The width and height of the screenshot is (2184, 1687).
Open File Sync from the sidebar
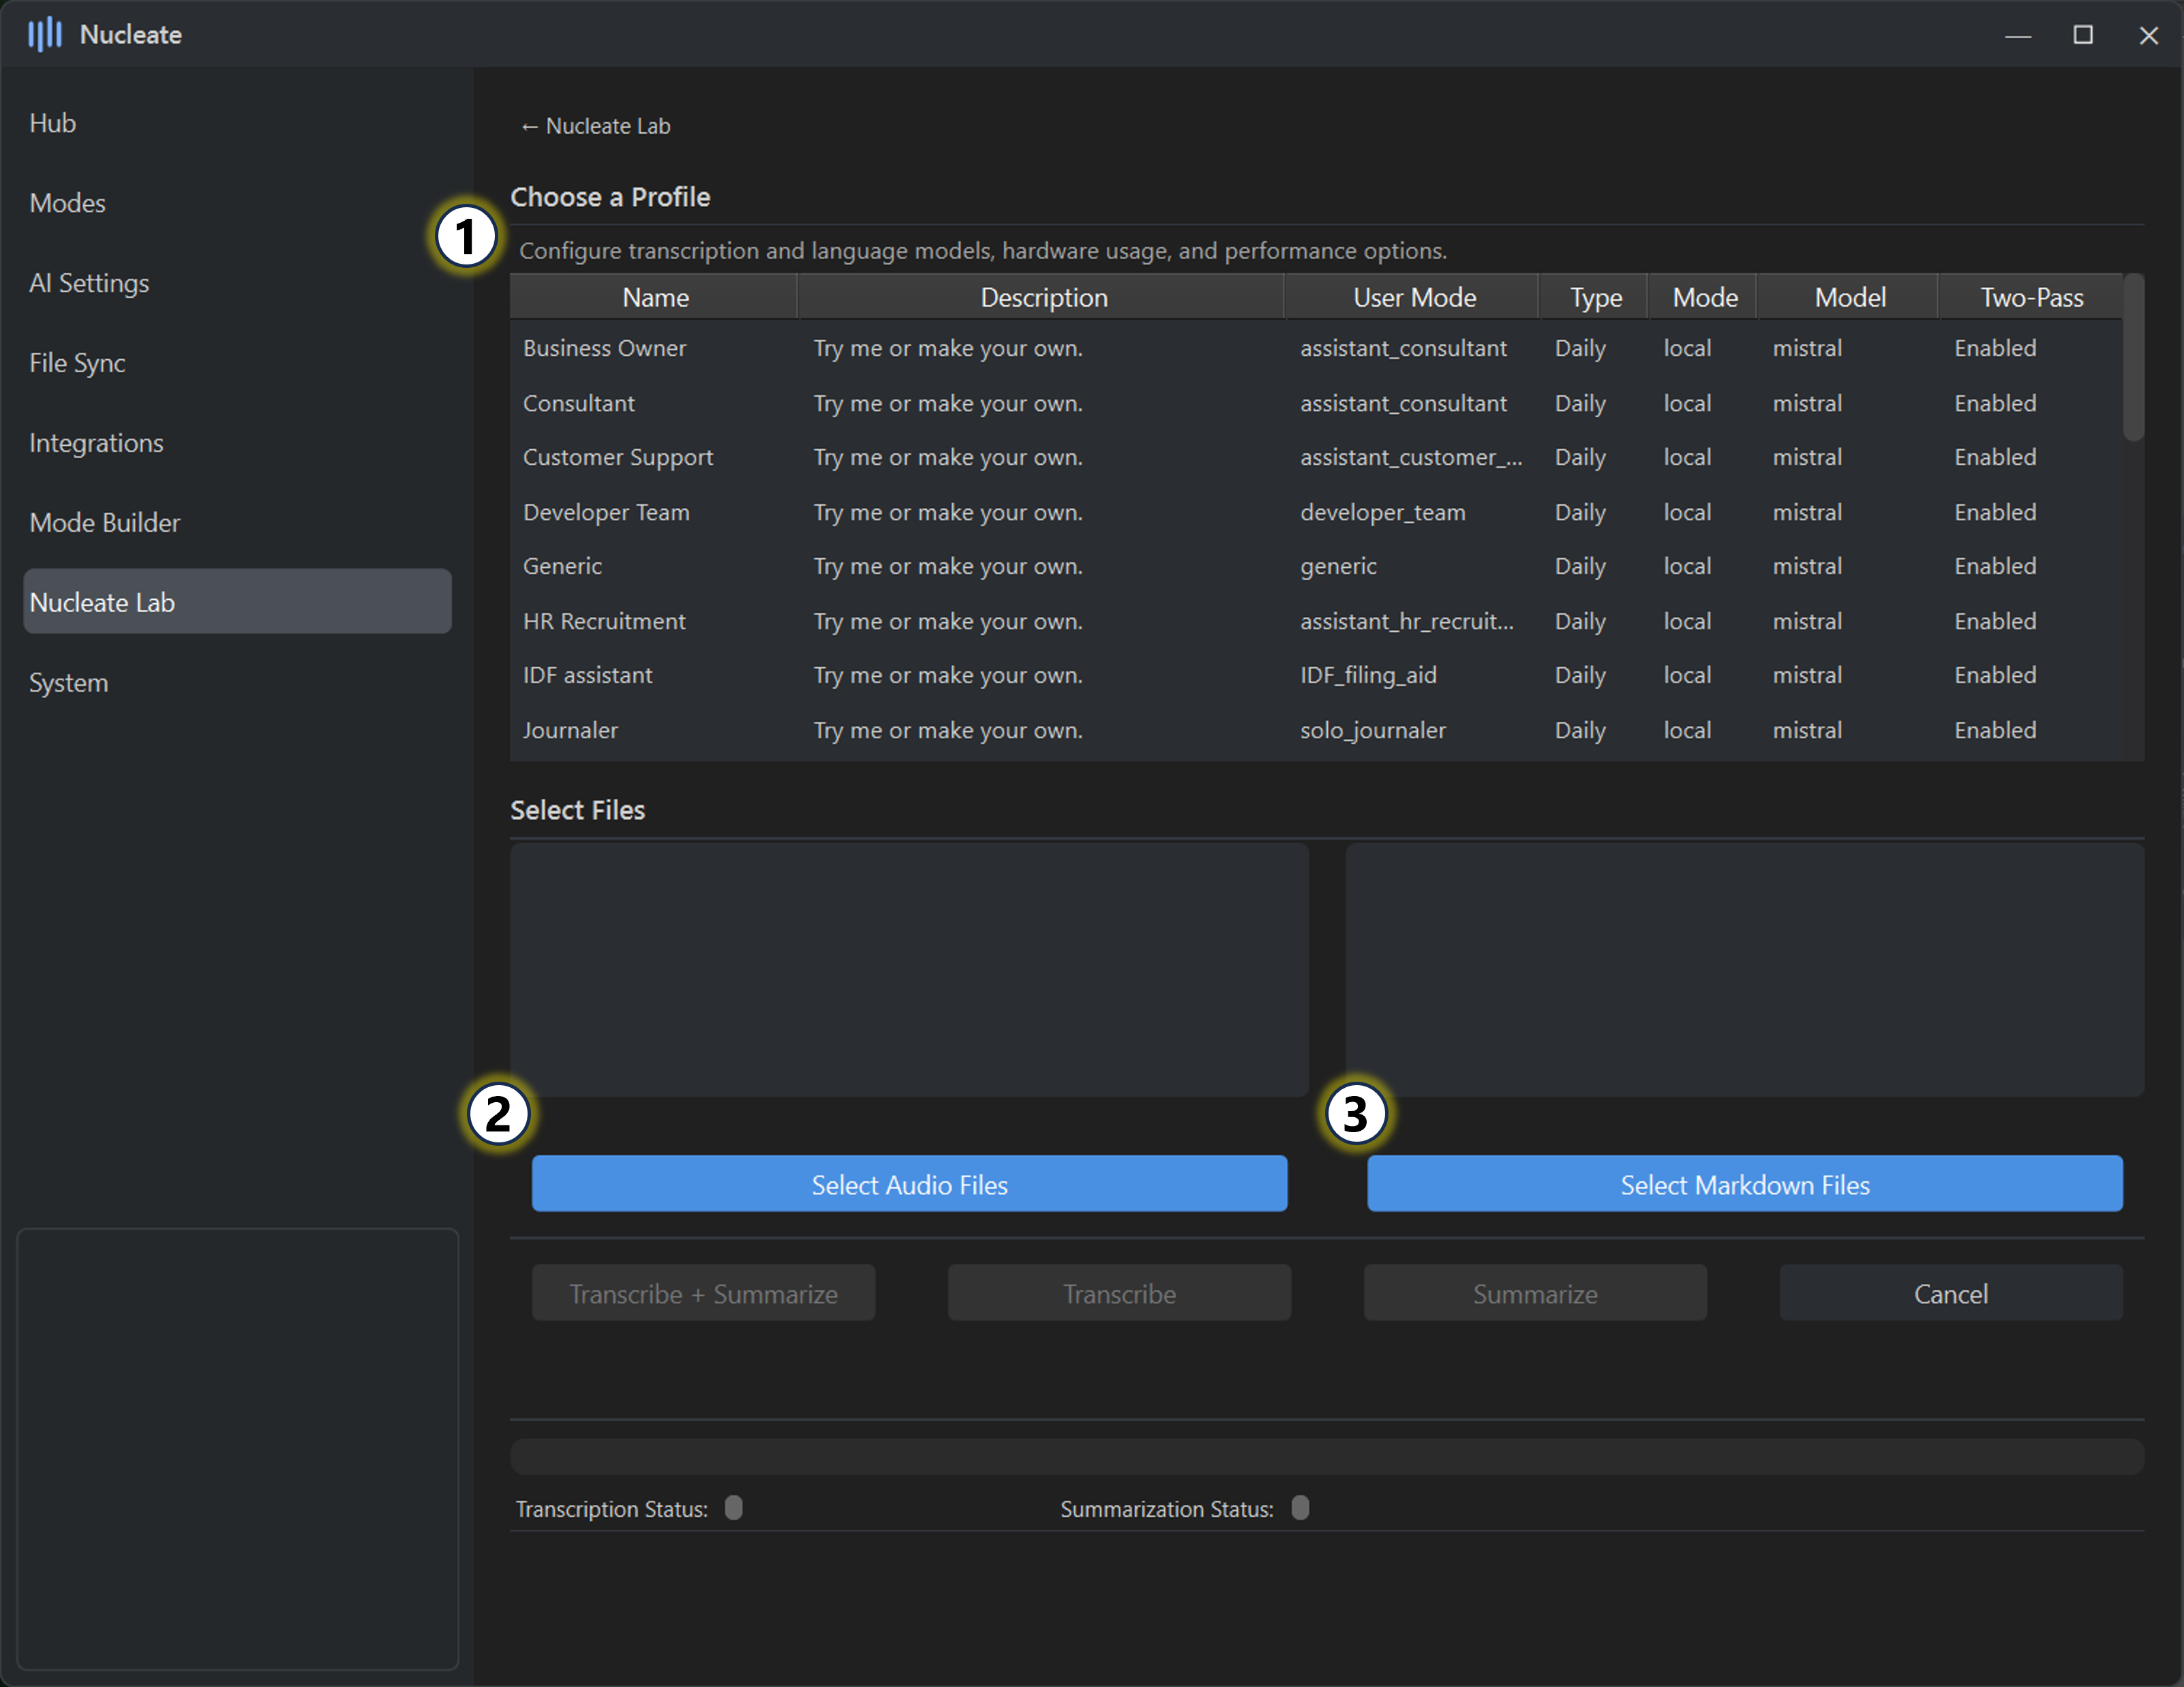coord(77,363)
